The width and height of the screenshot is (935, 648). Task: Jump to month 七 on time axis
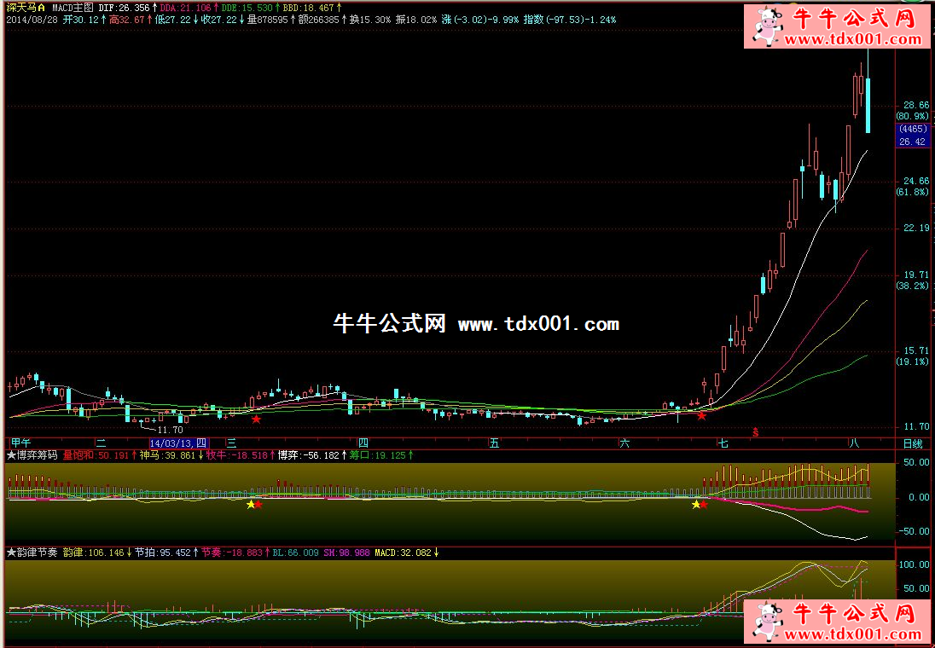pos(723,443)
